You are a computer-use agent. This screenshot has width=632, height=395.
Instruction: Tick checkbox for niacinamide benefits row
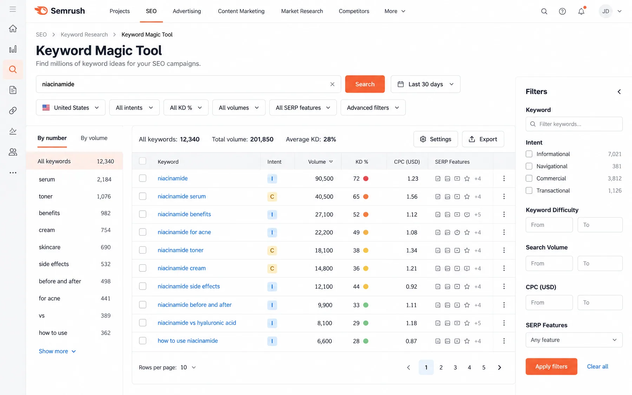click(143, 214)
